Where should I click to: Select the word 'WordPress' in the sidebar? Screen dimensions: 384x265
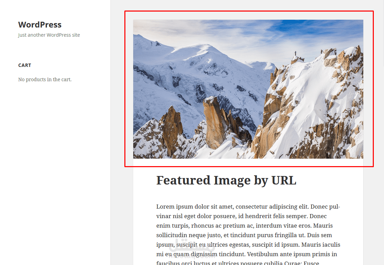[x=40, y=24]
